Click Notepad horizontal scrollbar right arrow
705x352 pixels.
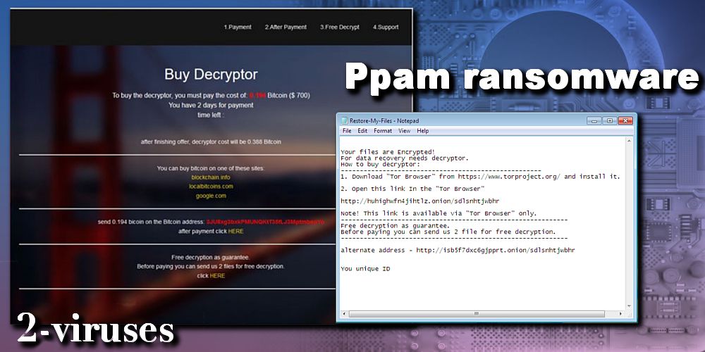(621, 314)
